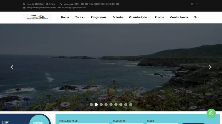Click the phone icon beside Llámenos
The width and height of the screenshot is (222, 124).
[61, 4]
